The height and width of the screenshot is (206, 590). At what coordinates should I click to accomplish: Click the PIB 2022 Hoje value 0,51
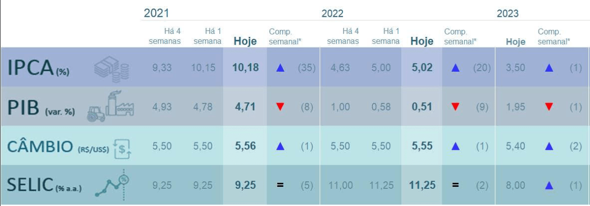click(x=422, y=107)
